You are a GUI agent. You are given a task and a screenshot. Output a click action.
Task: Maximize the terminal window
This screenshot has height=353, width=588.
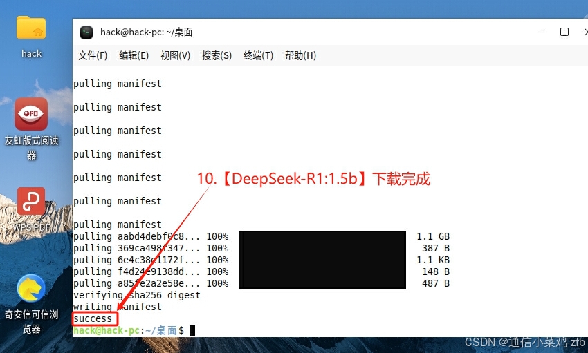point(564,32)
